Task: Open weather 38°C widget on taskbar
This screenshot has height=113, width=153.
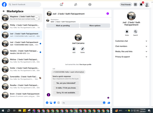Action: 118,111
